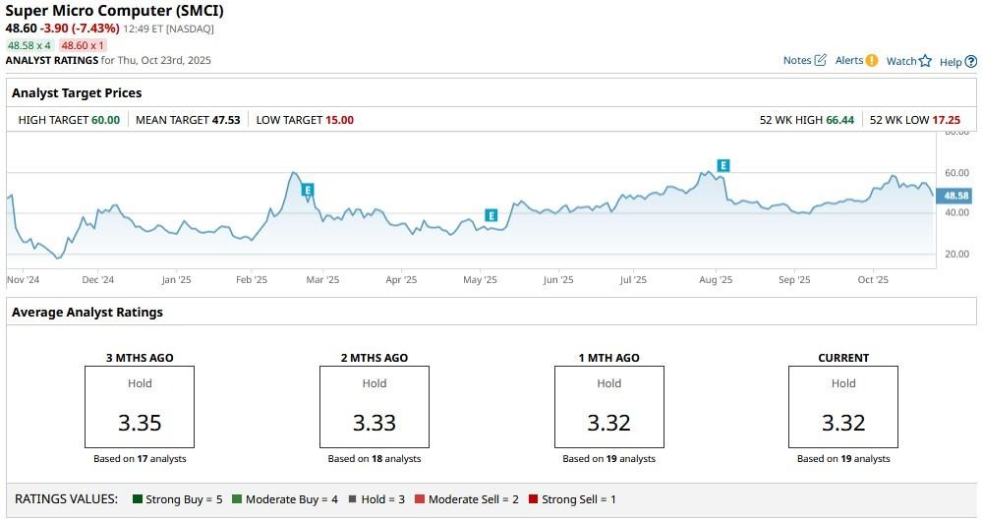Click the Mean Target 47.53 value

pos(226,120)
